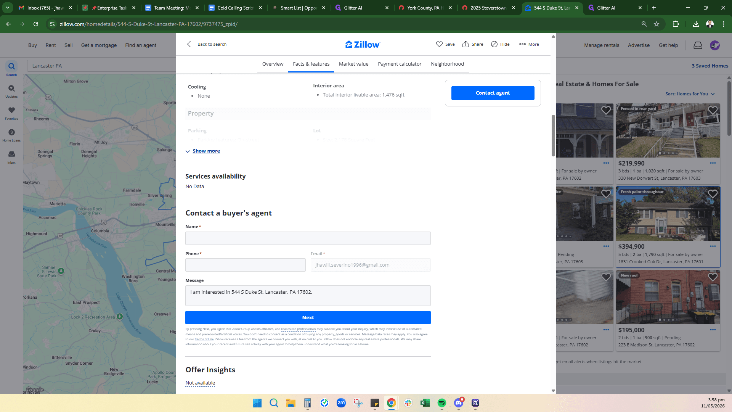Favorite the $219,990 home heart icon
The width and height of the screenshot is (732, 412).
click(713, 111)
